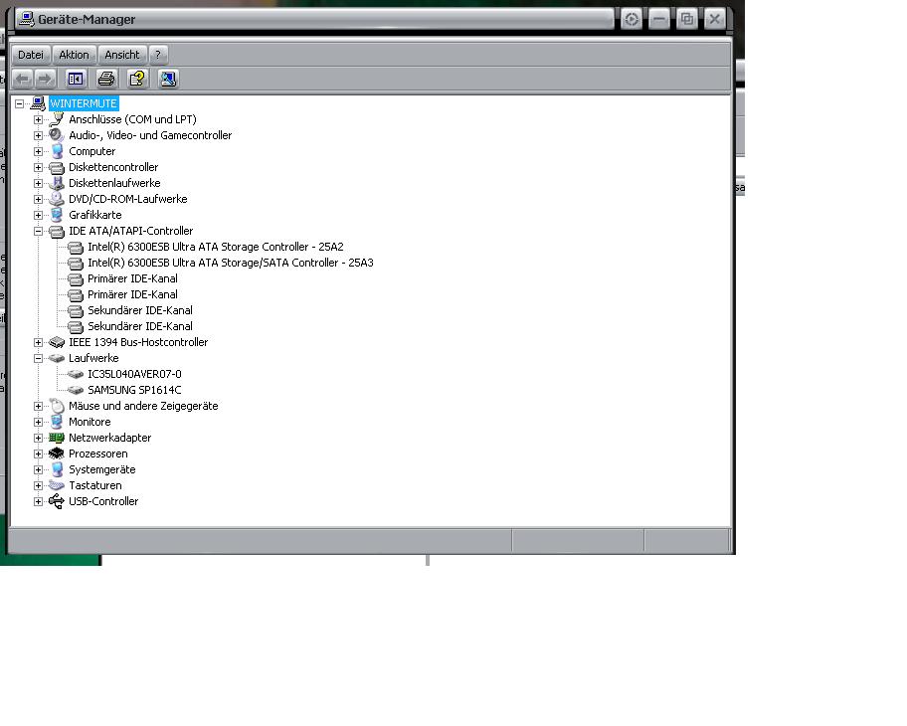Screen dimensions: 907x726
Task: Click the Computer category monitor icon
Action: [57, 151]
